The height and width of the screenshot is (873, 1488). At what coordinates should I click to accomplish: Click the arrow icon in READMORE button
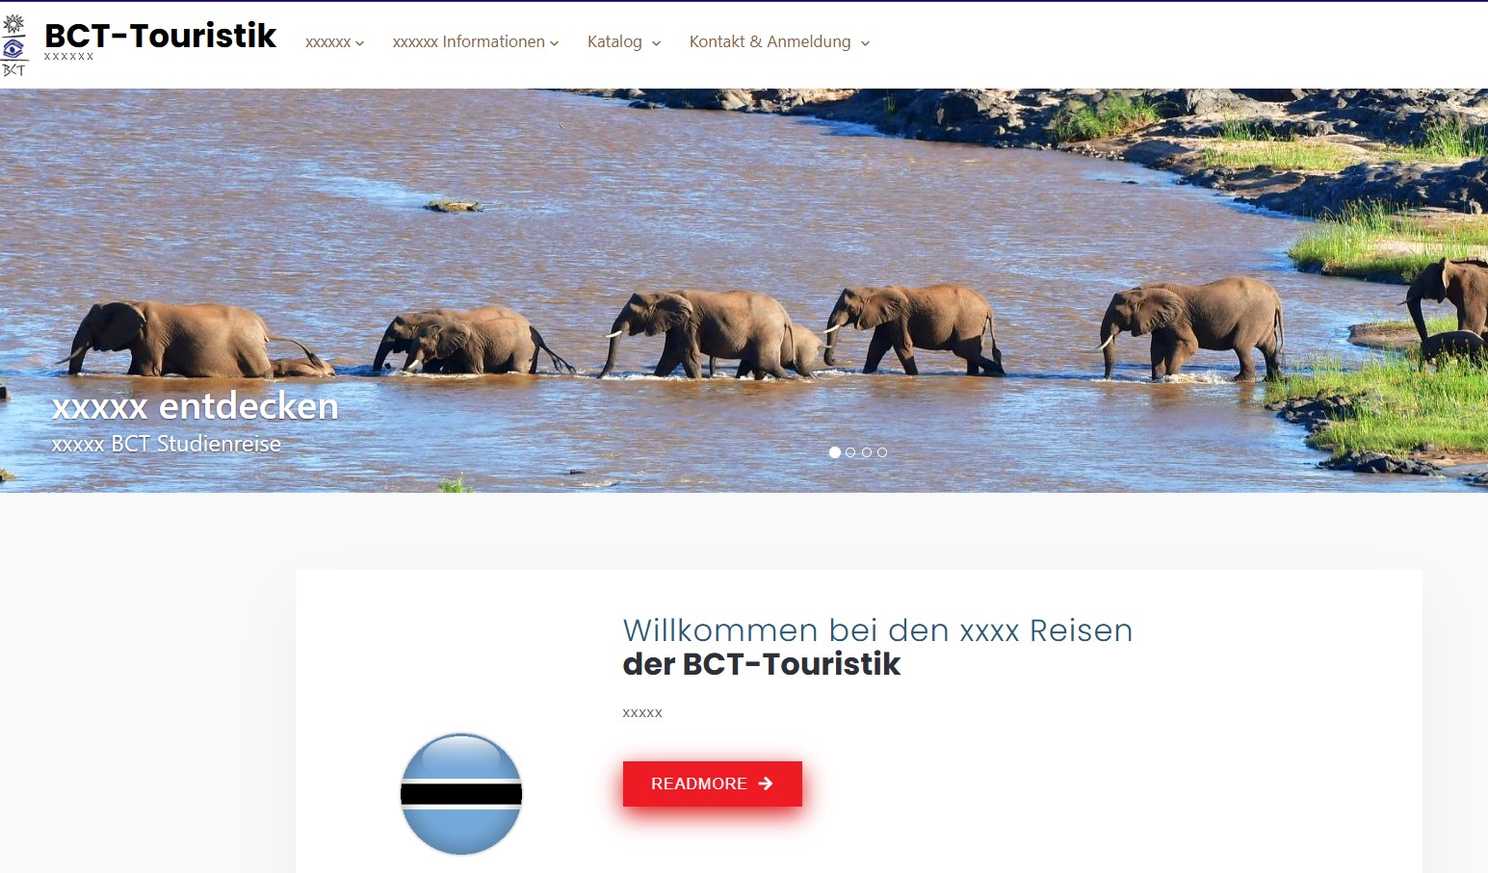point(766,783)
